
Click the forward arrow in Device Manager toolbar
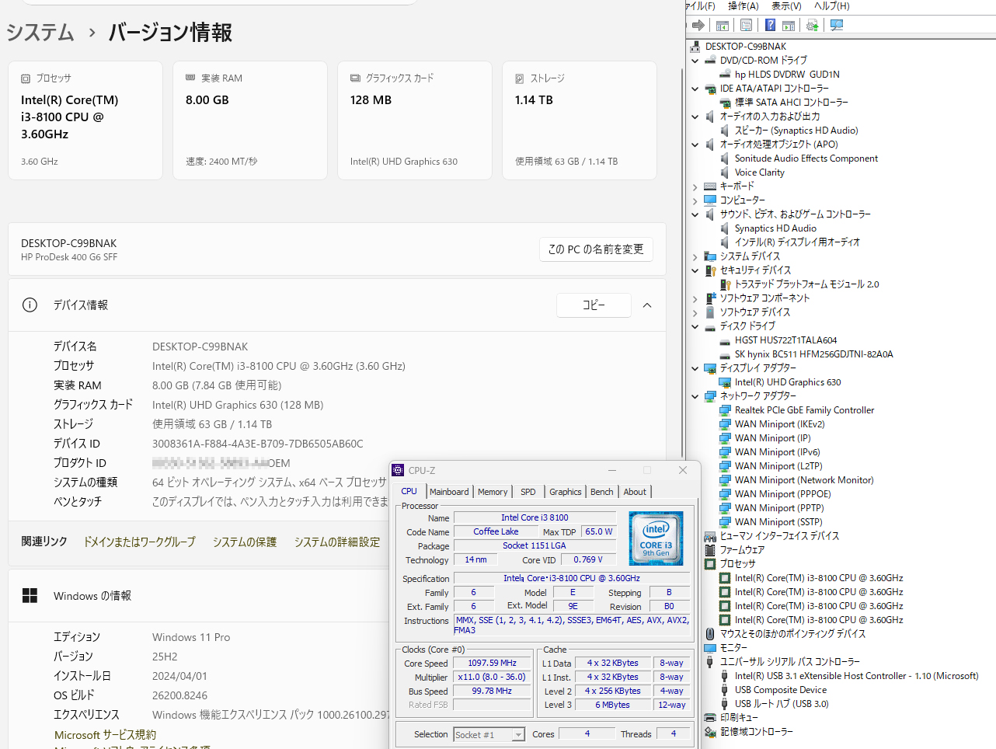point(698,25)
